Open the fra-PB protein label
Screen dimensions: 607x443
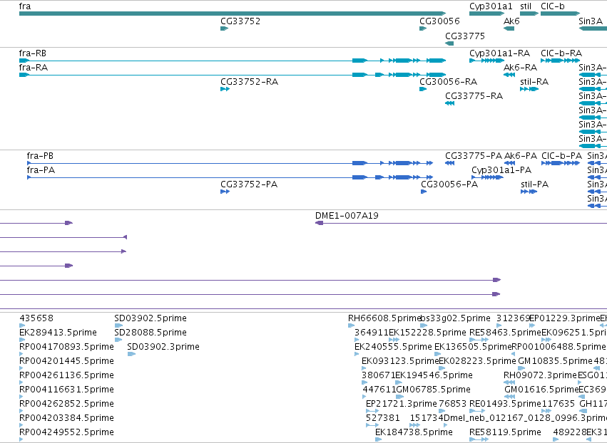[x=40, y=156]
